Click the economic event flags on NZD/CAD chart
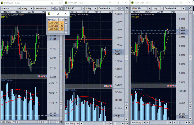This screenshot has width=194, height=125. click(x=171, y=85)
